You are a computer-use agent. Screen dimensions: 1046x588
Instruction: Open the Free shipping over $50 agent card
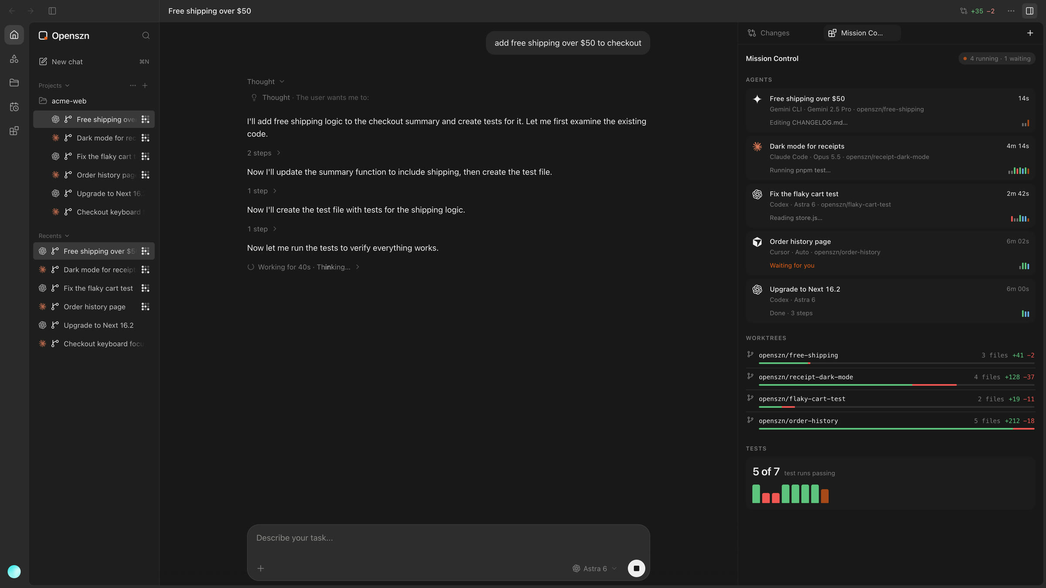tap(890, 111)
